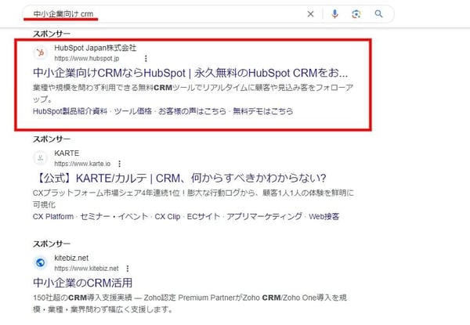Screen dimensions: 470x325
Task: Open the ECサイト sitelink
Action: tap(203, 217)
